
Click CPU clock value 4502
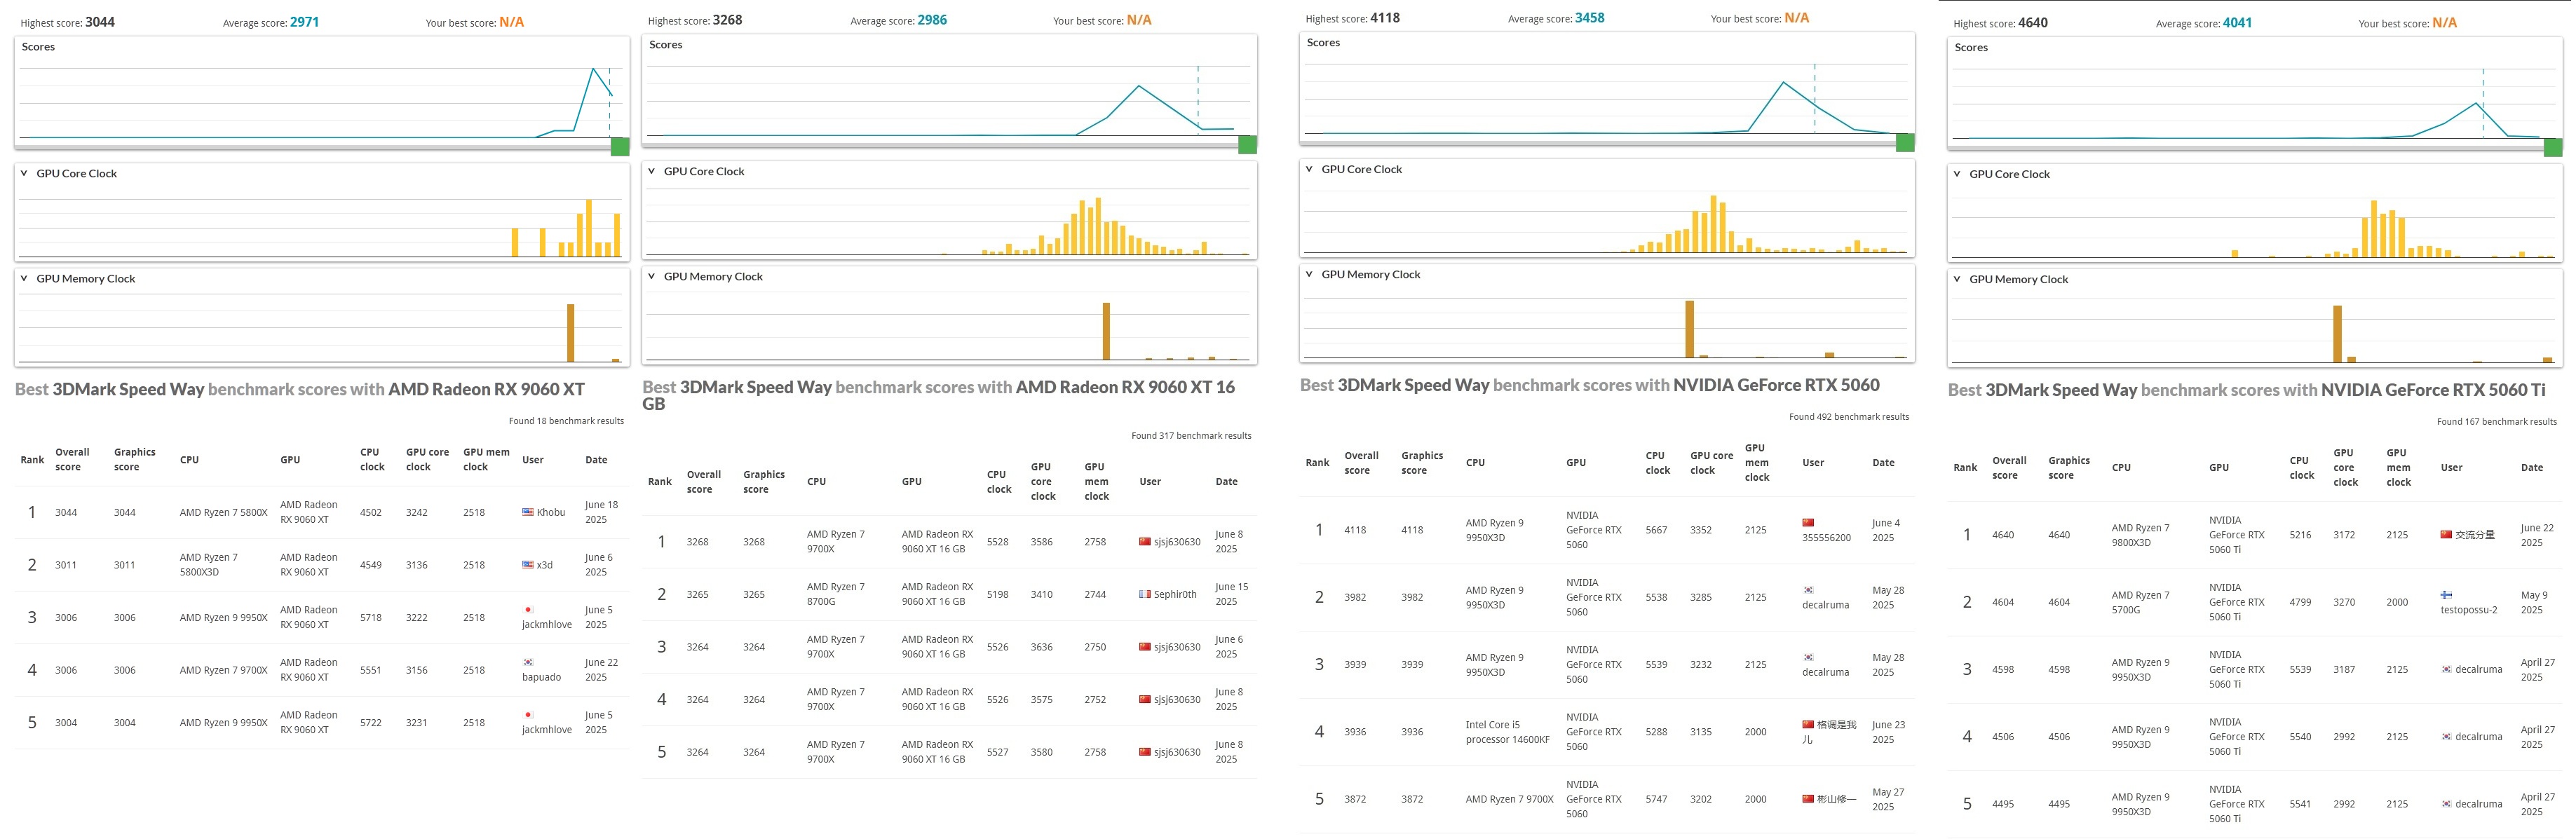pos(371,513)
